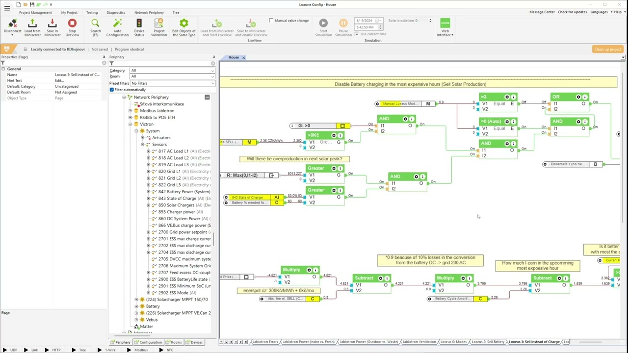Switch to the Diagnostics ribbon tab
Image resolution: width=628 pixels, height=353 pixels.
click(116, 12)
